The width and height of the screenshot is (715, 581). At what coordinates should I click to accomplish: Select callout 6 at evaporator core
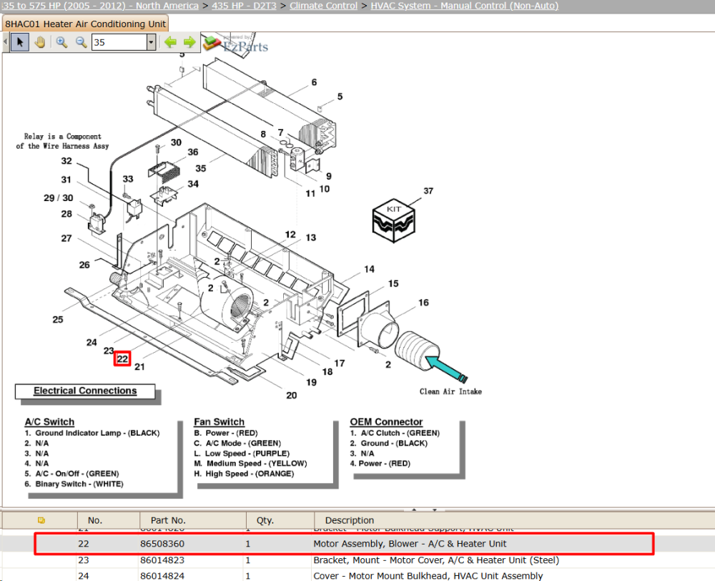314,82
